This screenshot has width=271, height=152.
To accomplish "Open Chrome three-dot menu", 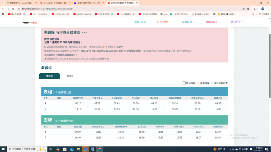I will coord(268,9).
